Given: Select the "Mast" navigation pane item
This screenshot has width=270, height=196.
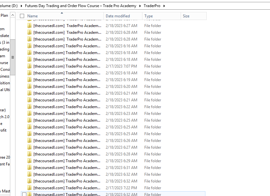Looking at the screenshot, I should (5, 191).
